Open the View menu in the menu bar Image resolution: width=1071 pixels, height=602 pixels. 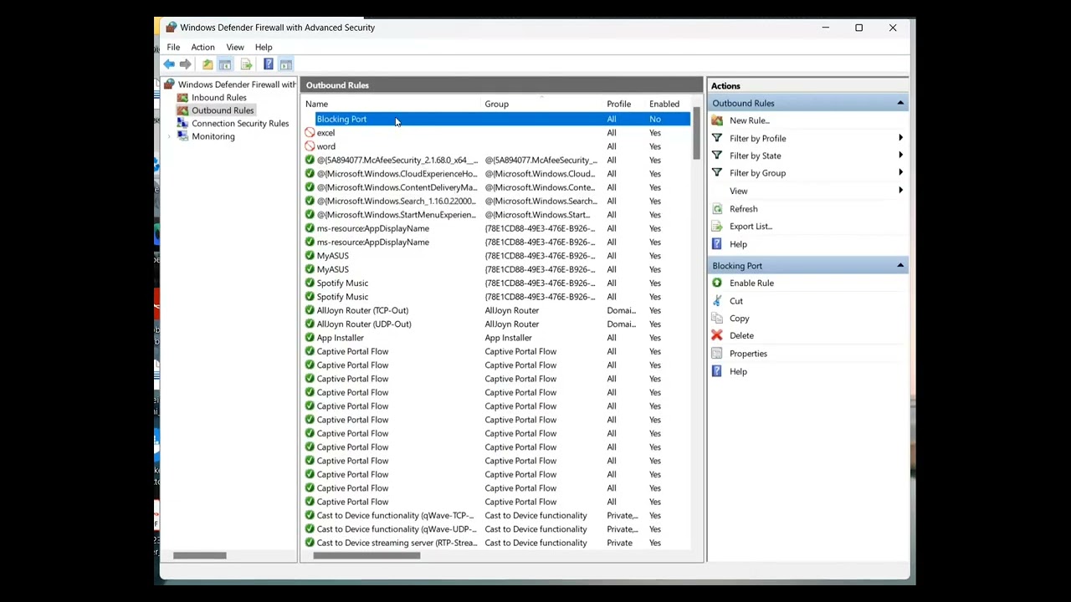pyautogui.click(x=235, y=47)
